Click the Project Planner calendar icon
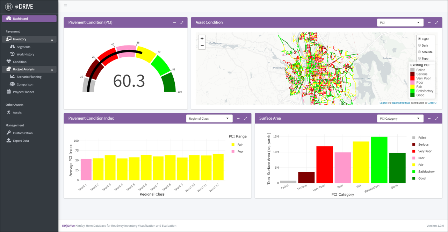448x232 pixels. [9, 92]
